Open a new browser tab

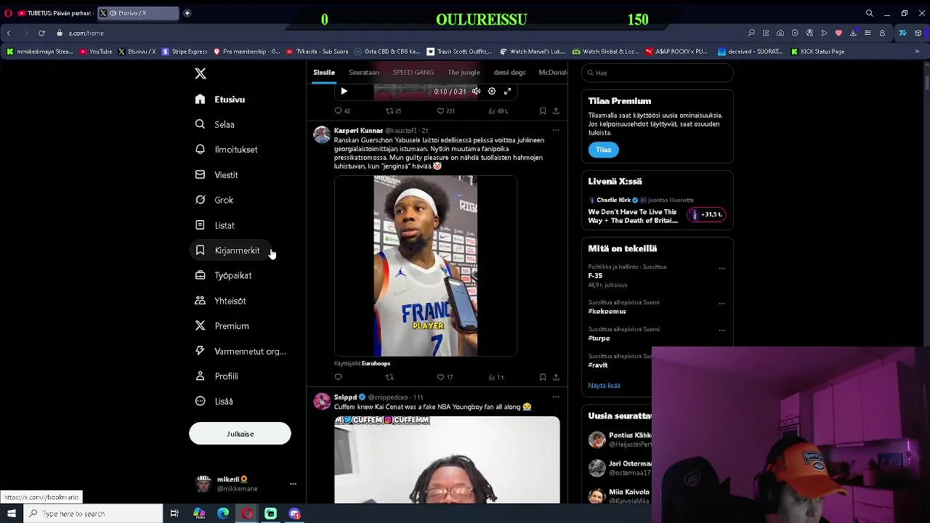click(x=187, y=13)
